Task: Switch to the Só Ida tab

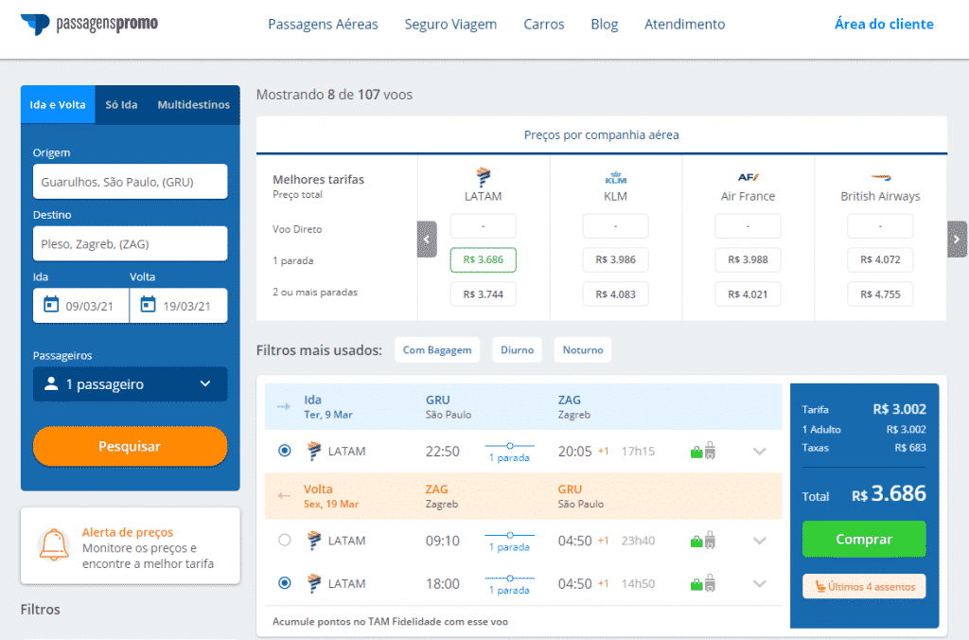Action: coord(121,105)
